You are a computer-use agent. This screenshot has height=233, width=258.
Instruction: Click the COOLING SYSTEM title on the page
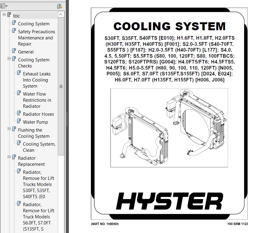(170, 26)
